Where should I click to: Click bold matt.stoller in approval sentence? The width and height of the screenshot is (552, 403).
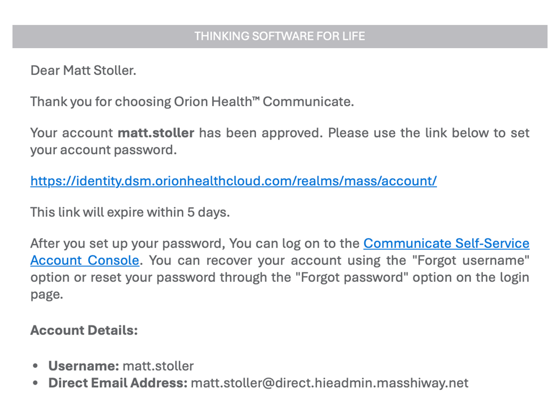(x=156, y=133)
